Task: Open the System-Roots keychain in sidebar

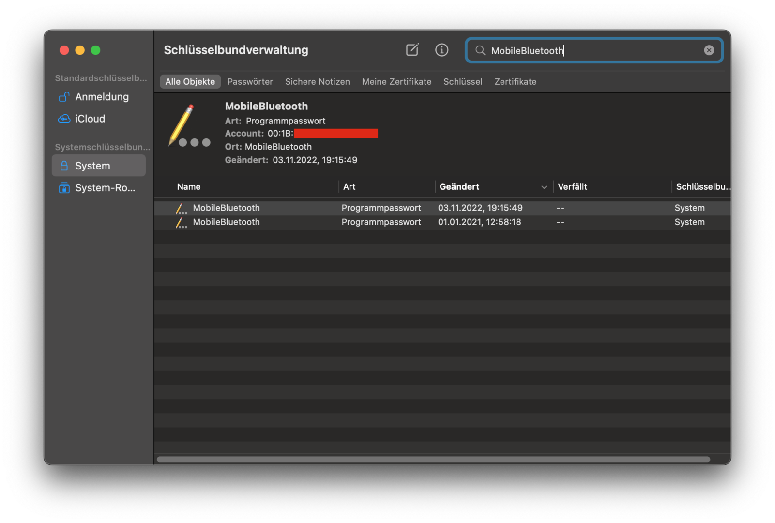Action: 105,188
